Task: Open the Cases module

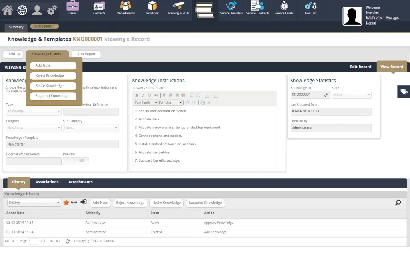Action: 72,8
